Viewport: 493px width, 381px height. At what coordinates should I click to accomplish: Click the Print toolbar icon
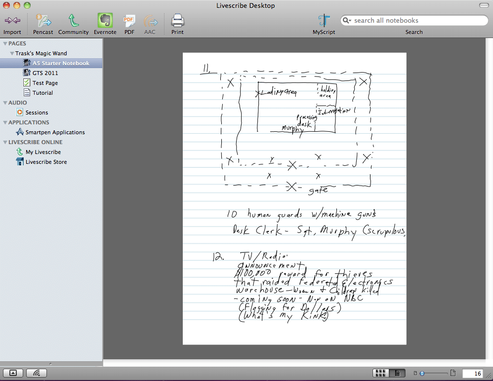[x=177, y=21]
